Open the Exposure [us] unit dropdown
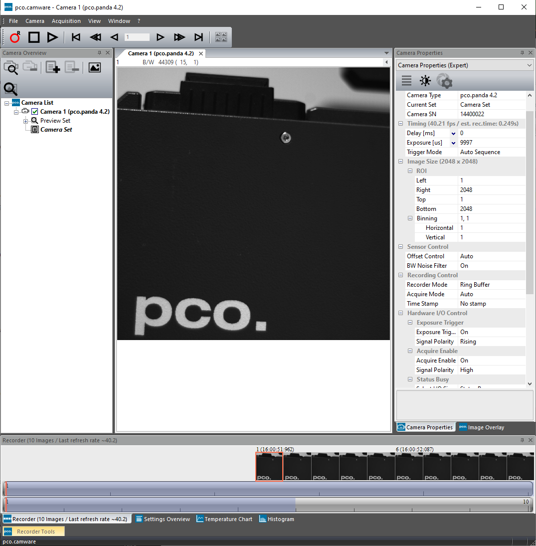Viewport: 536px width, 546px height. pyautogui.click(x=452, y=142)
